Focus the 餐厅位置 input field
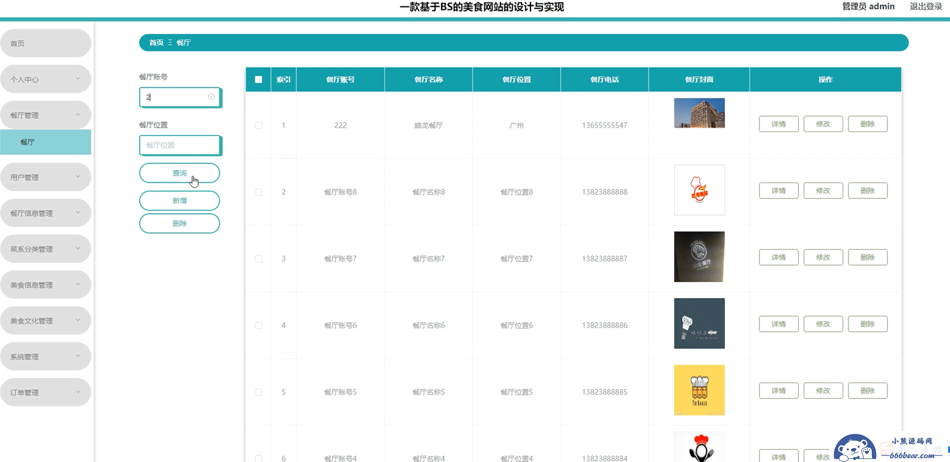The height and width of the screenshot is (462, 950). point(180,145)
